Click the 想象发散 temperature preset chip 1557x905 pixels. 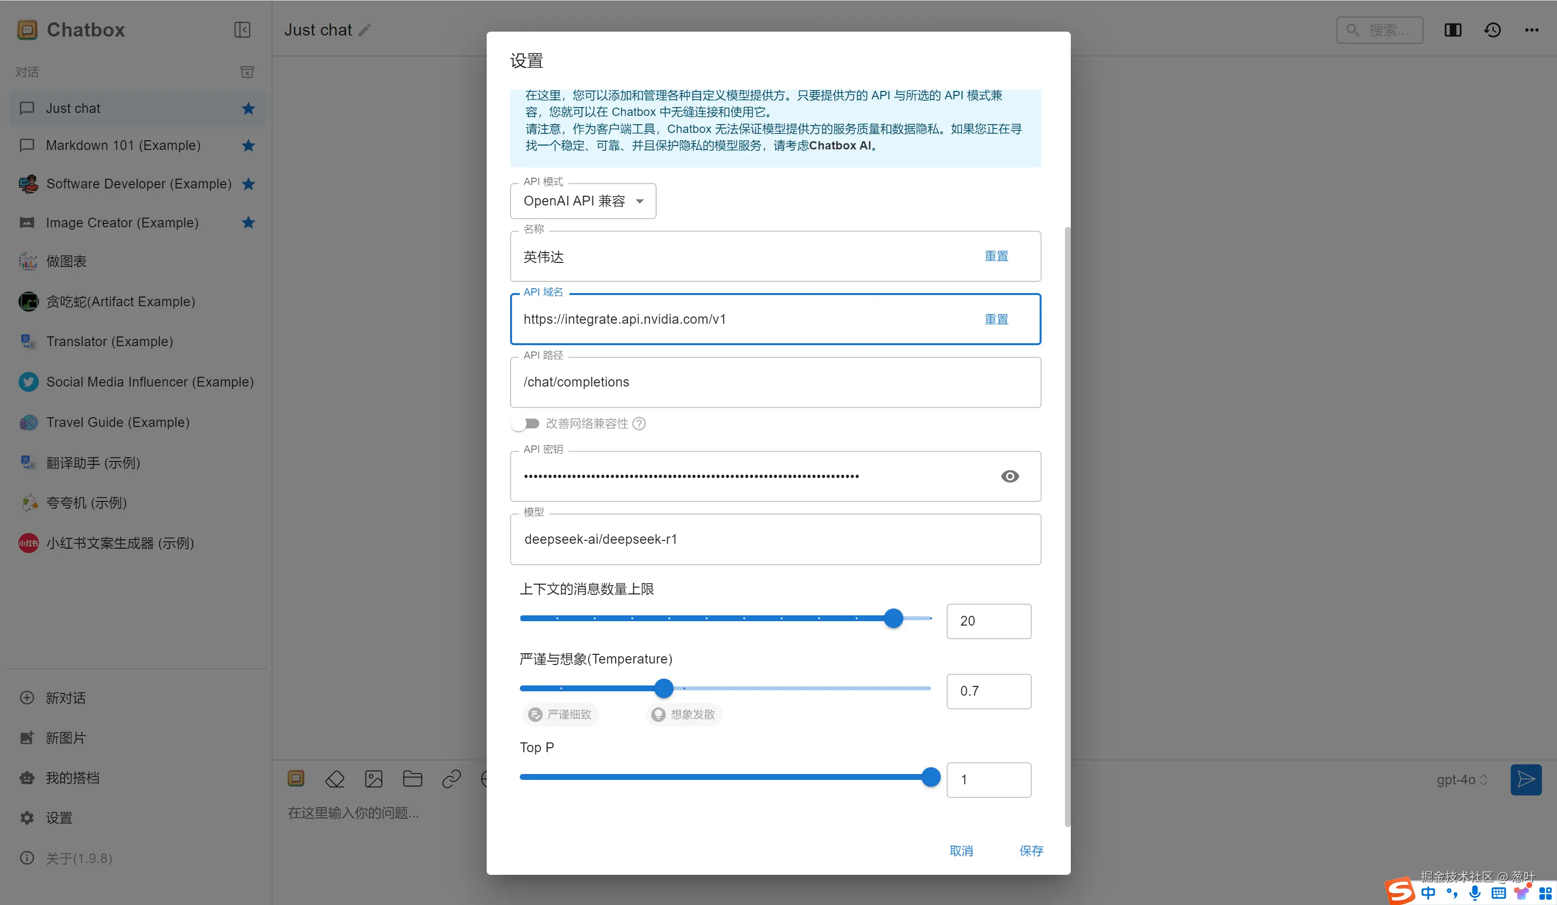684,714
